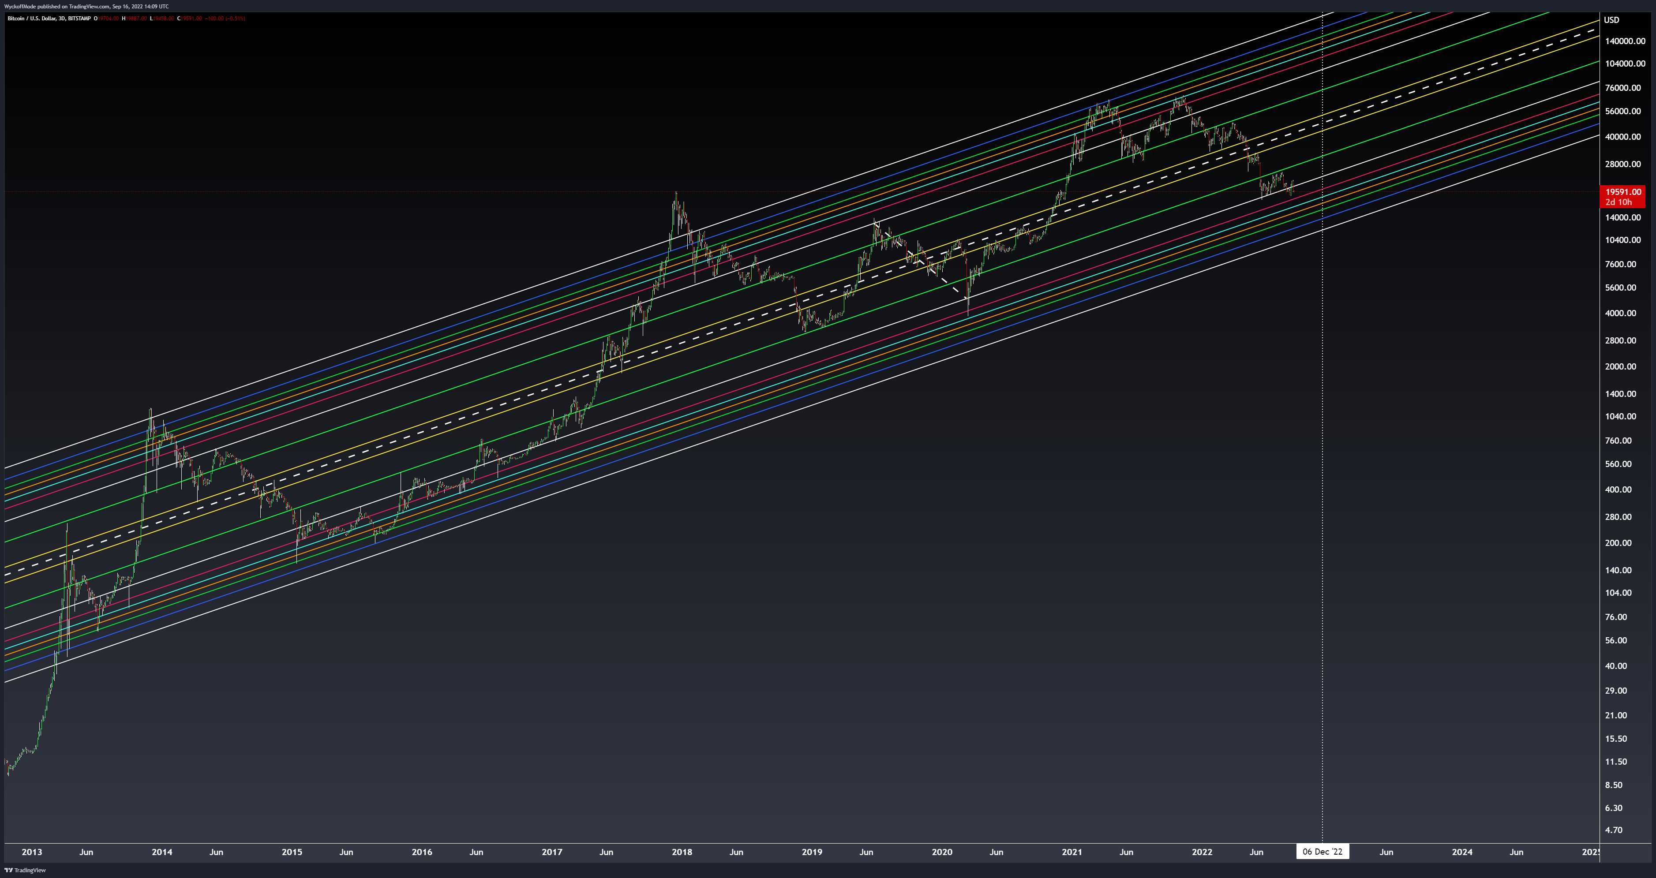Click the 2017 label on the time axis
The width and height of the screenshot is (1656, 878).
point(551,852)
